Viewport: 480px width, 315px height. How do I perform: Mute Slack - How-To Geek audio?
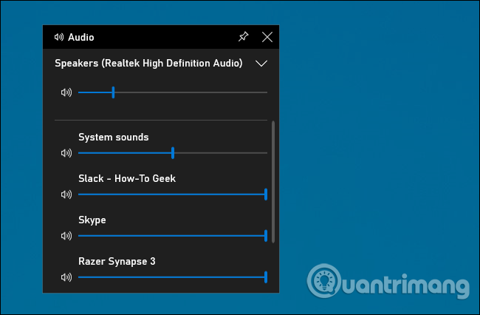[x=66, y=194]
